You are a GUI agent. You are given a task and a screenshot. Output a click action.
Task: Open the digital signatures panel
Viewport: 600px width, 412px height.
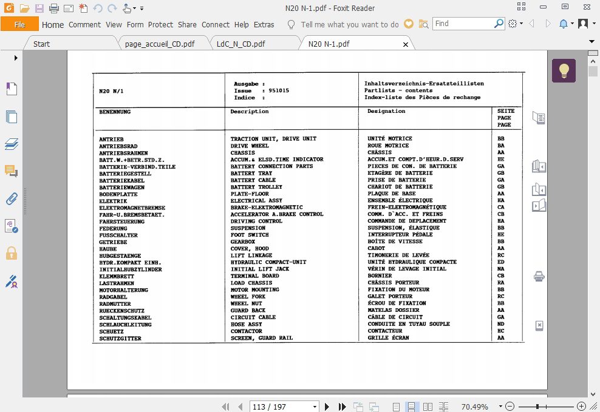pos(12,226)
